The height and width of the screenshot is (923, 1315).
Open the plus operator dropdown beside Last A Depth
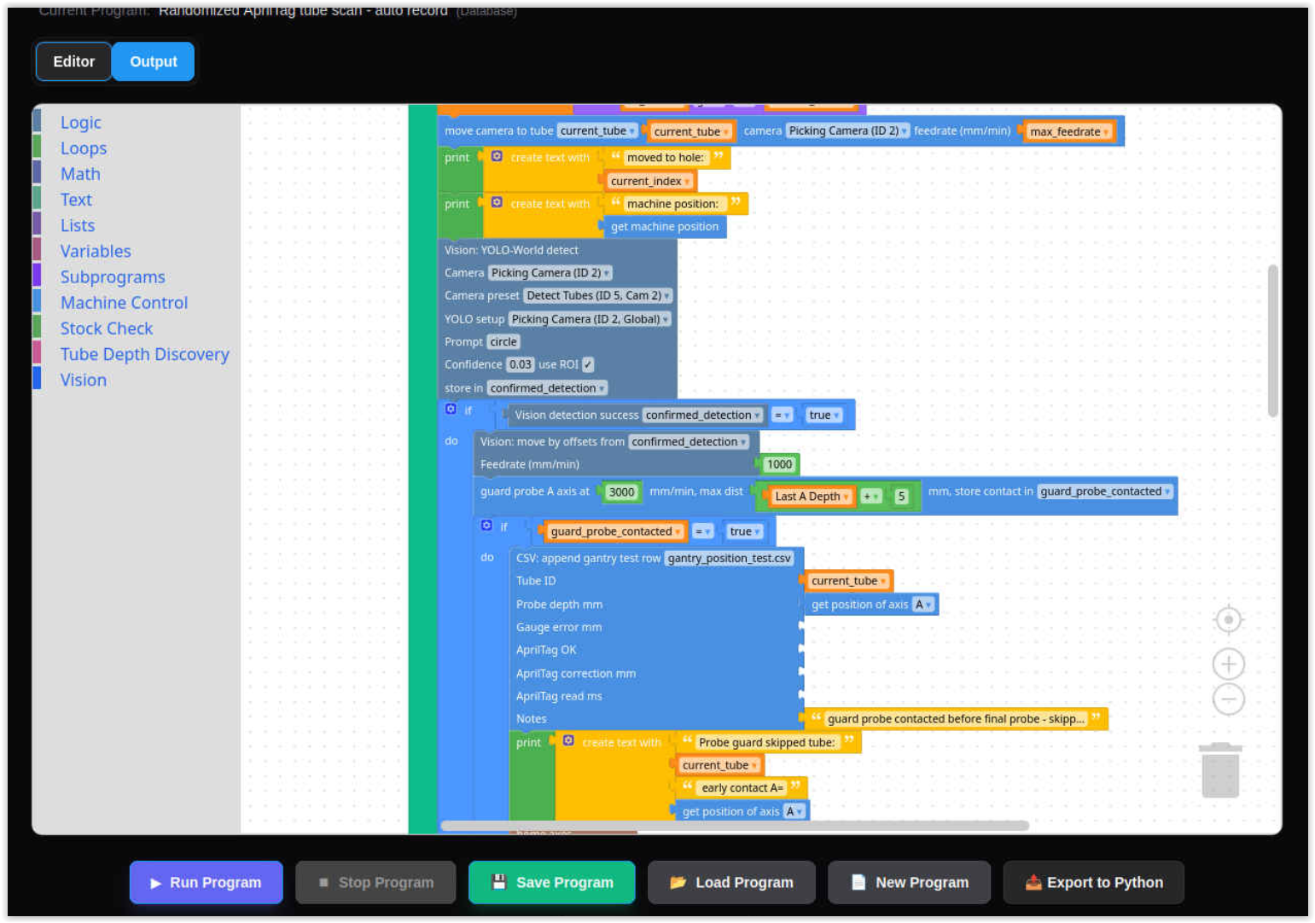870,496
